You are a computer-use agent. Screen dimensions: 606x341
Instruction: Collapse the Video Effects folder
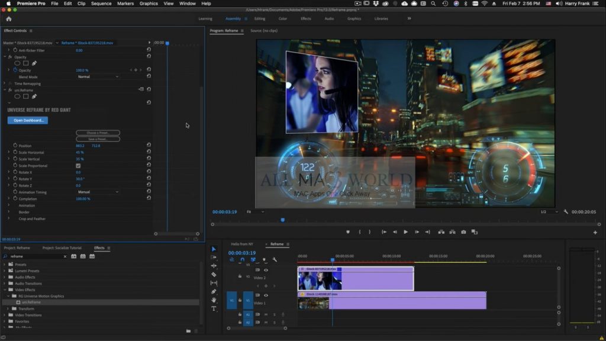click(x=5, y=289)
